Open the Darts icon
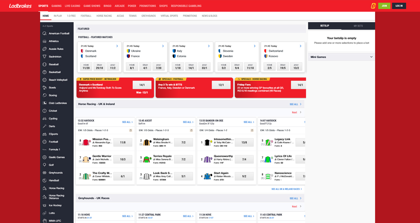The image size is (420, 223). [44, 126]
